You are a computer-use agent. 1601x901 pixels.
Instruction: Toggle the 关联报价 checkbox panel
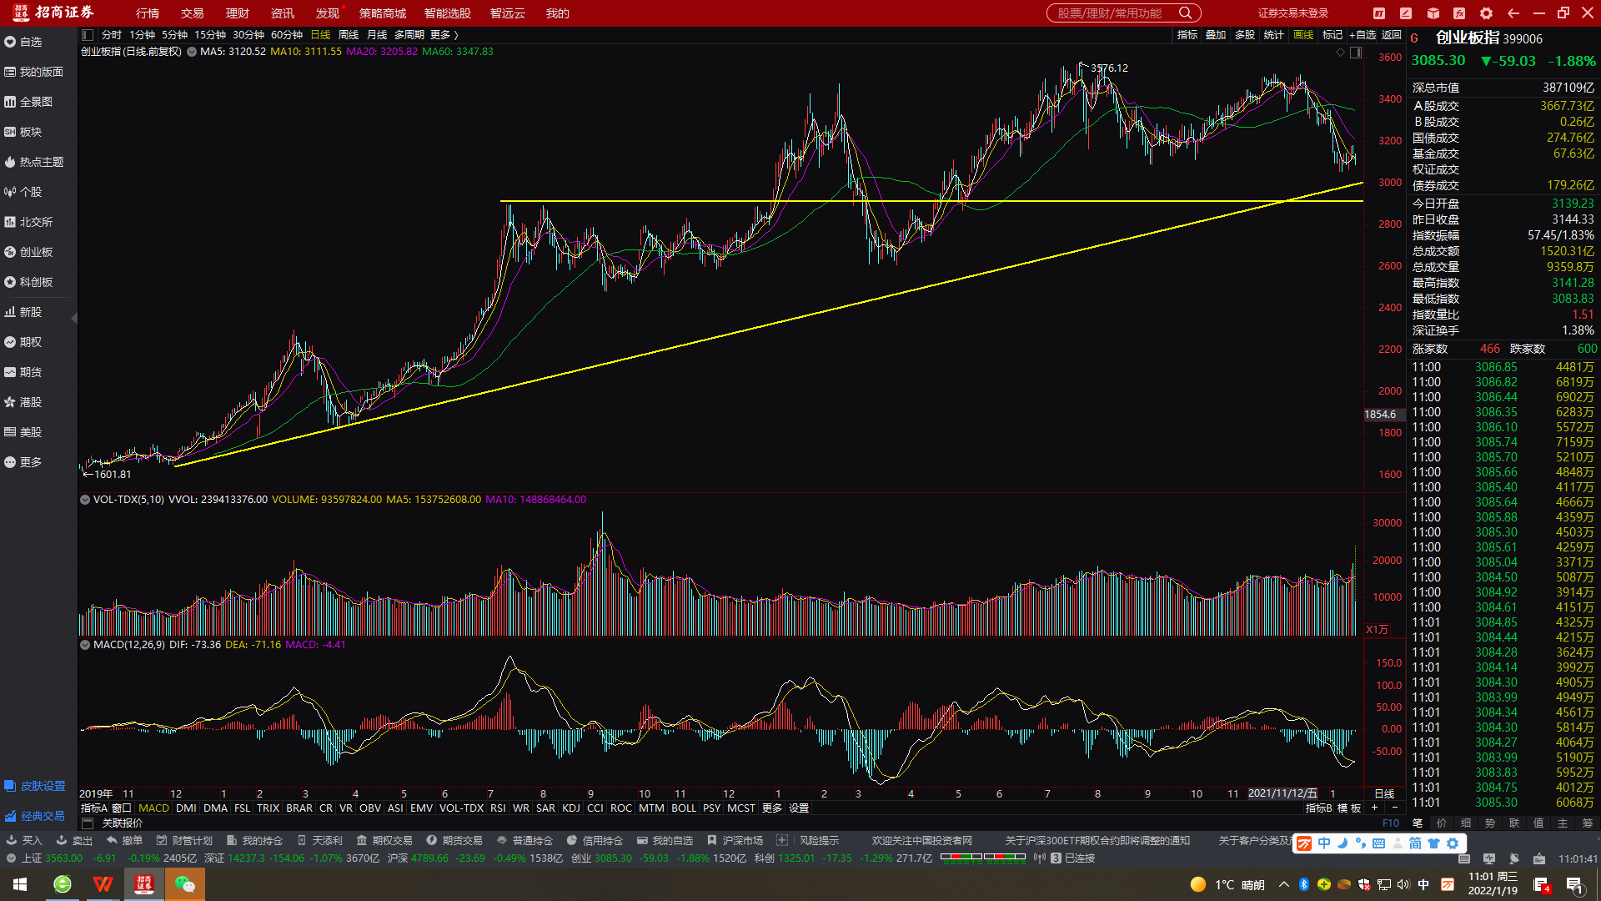(x=88, y=823)
